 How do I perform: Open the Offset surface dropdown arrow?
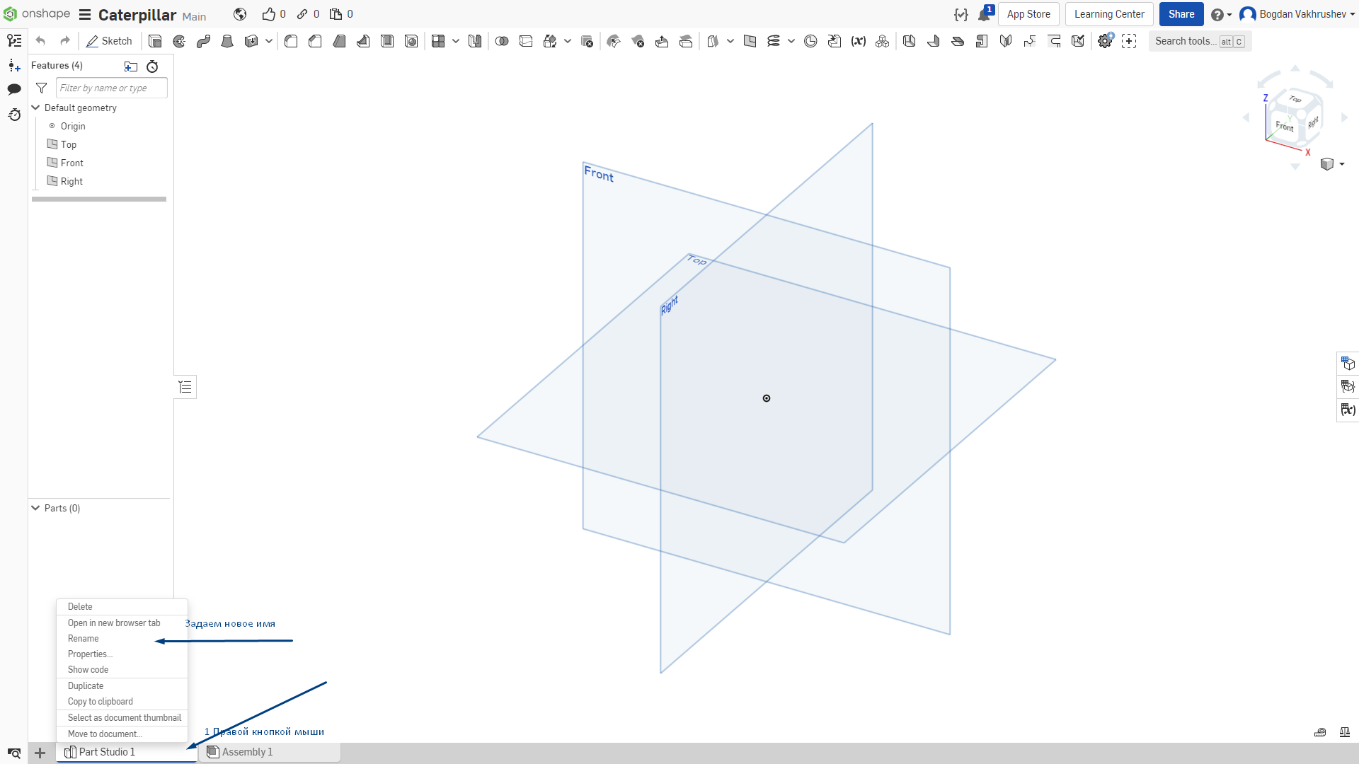(730, 41)
